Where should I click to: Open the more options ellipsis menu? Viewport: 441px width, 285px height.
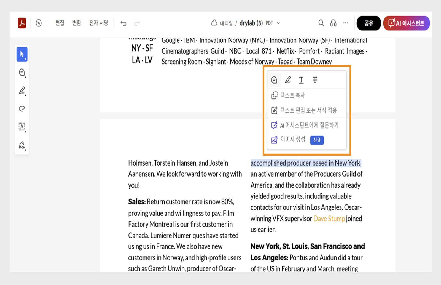point(346,23)
